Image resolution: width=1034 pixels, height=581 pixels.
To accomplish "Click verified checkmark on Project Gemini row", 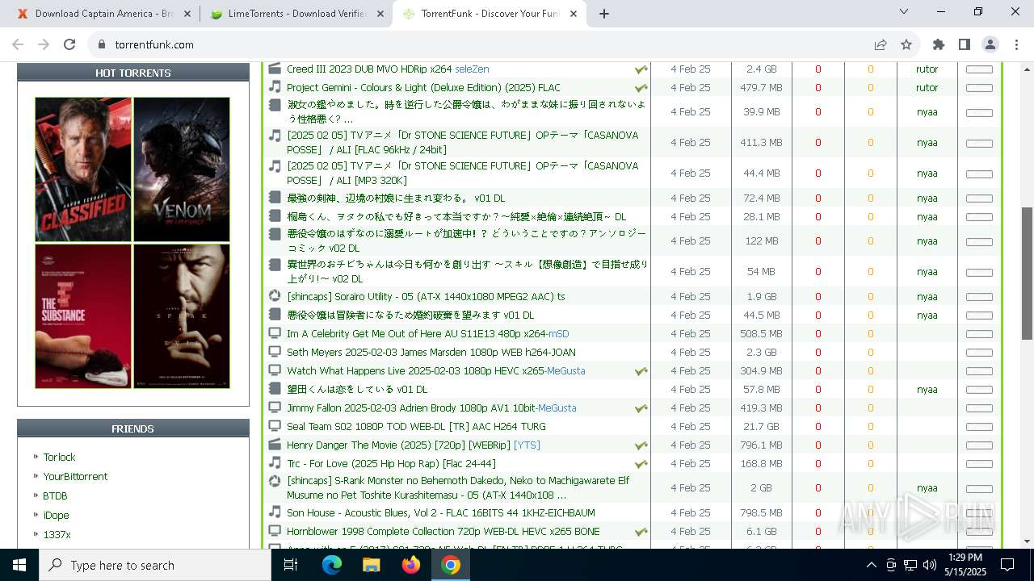I will (641, 88).
